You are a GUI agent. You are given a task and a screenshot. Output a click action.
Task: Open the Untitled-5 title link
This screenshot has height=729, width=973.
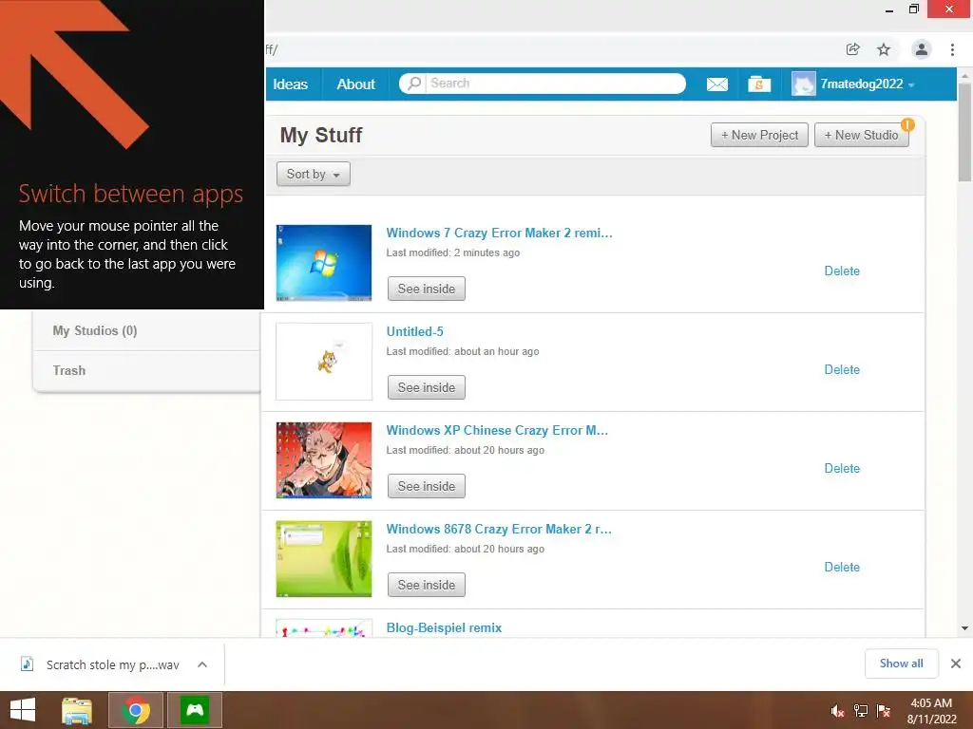point(414,331)
